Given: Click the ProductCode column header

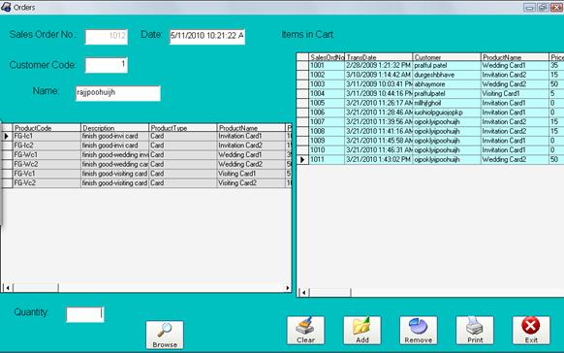Looking at the screenshot, I should (x=47, y=128).
